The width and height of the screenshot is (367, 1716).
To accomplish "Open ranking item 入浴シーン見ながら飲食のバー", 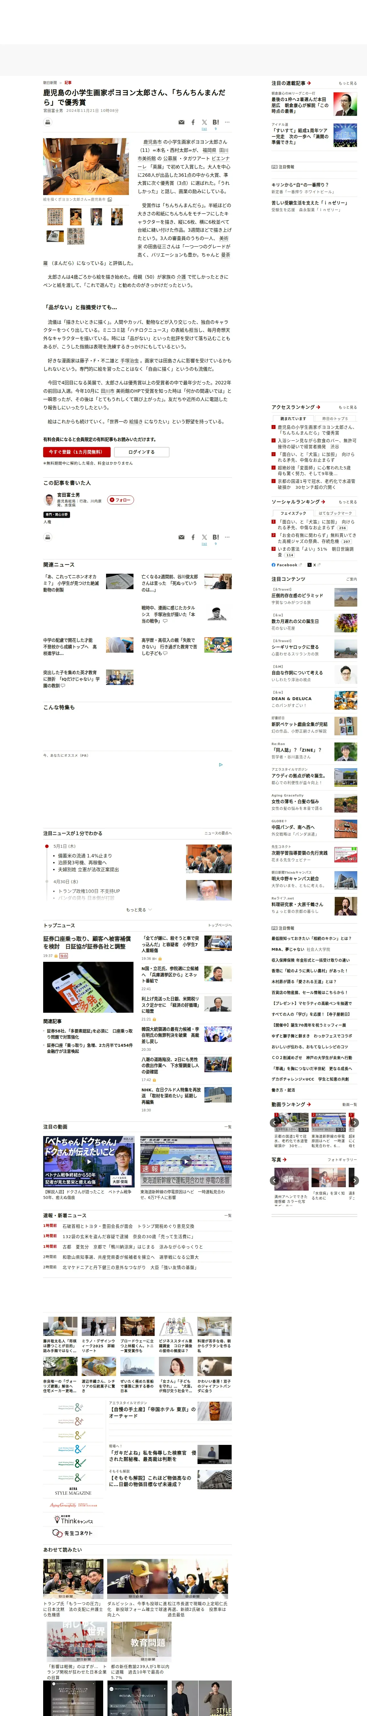I will pos(317,444).
